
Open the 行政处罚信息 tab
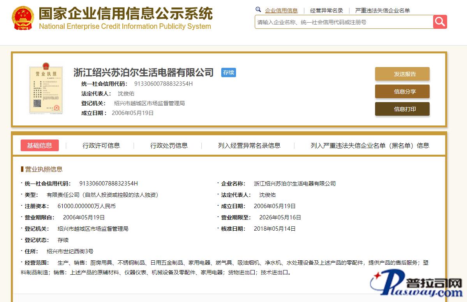point(169,145)
